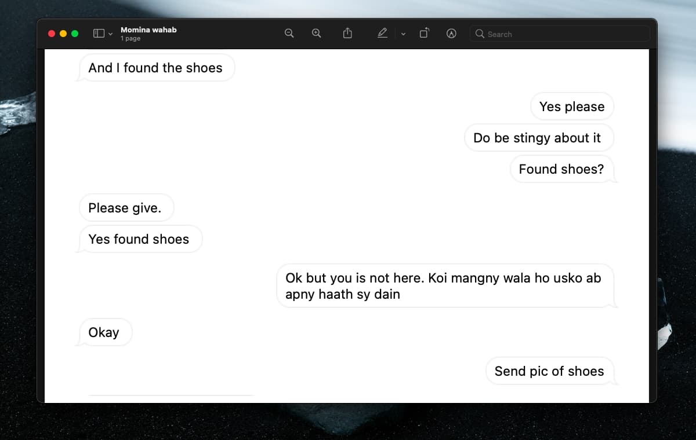Open the sidebar view options chevron
This screenshot has height=440, width=696.
(110, 34)
